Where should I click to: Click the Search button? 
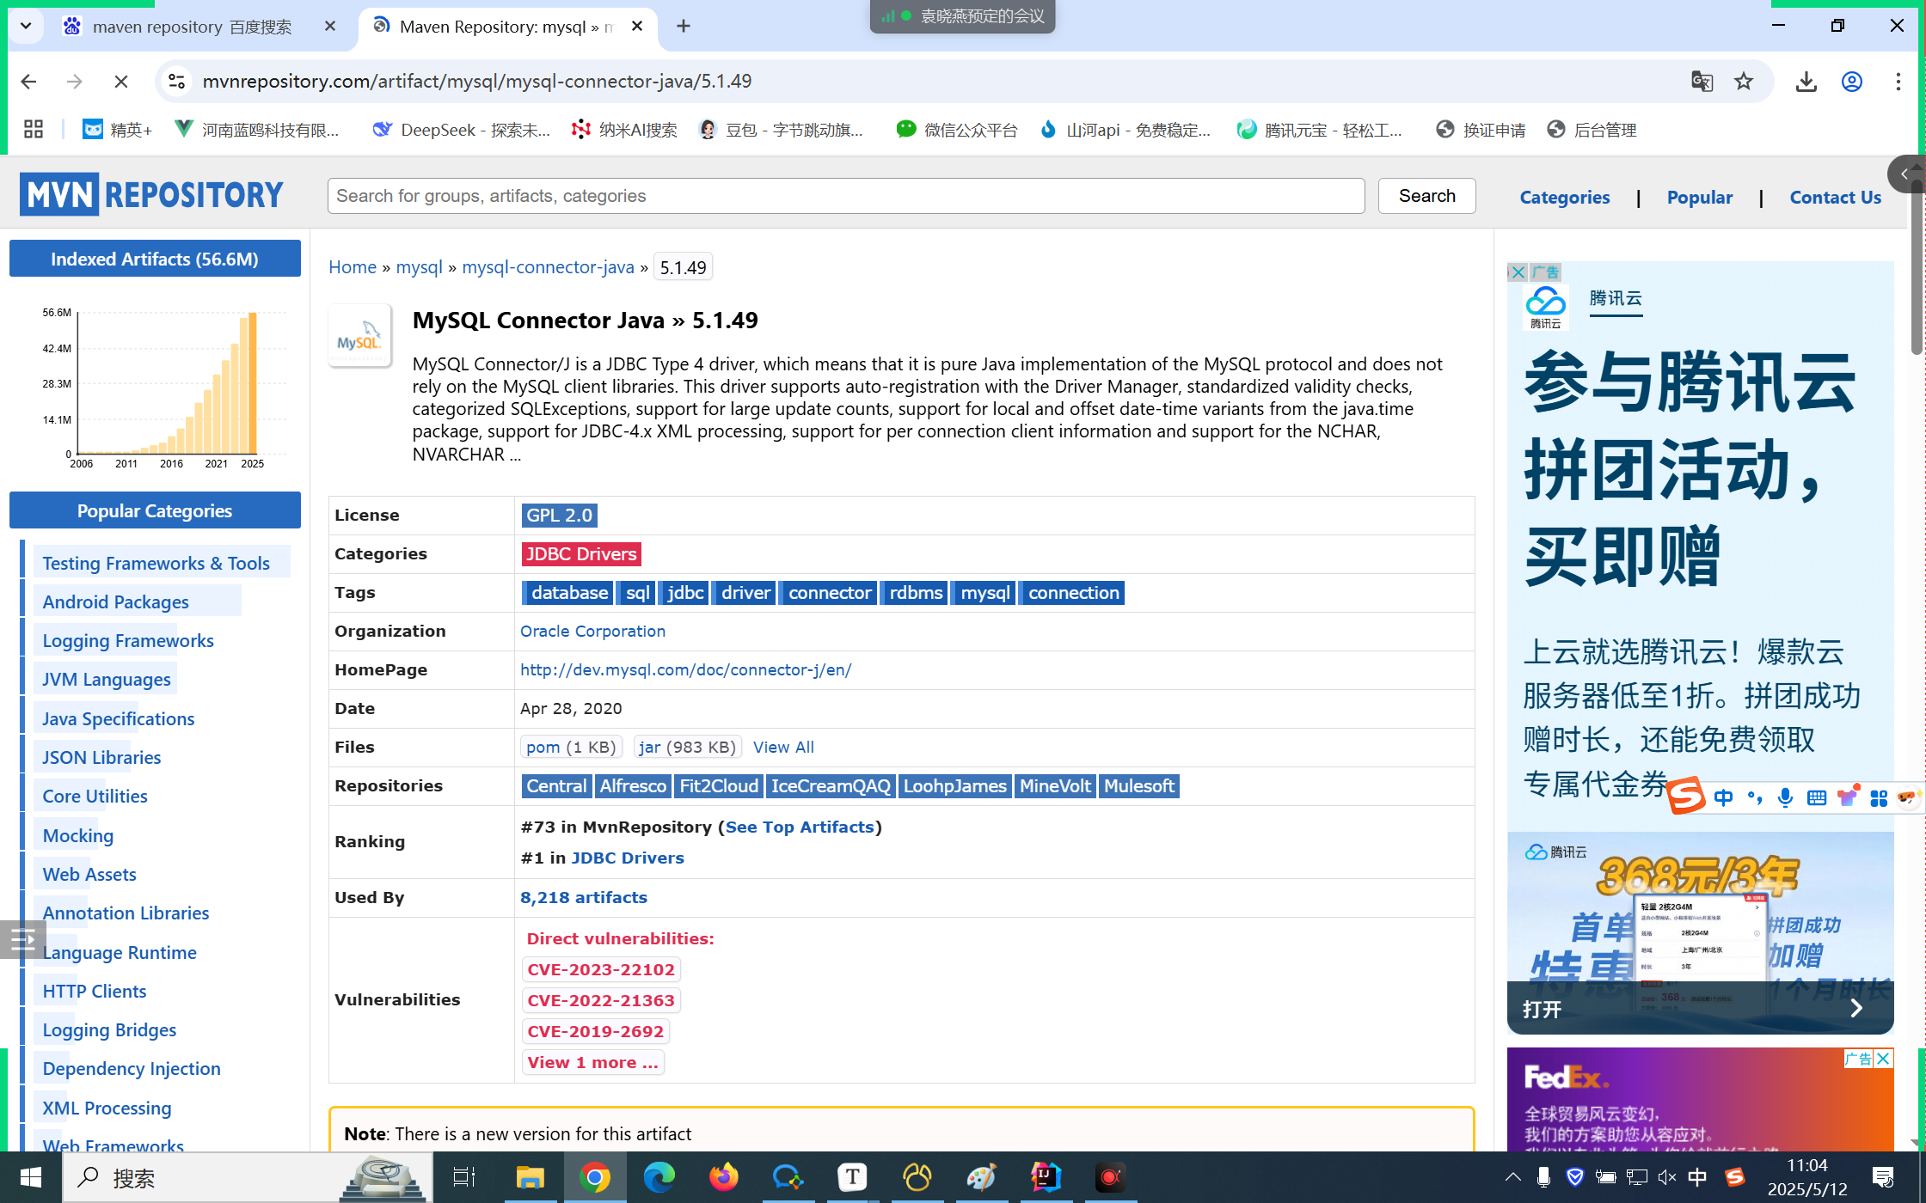(x=1426, y=196)
